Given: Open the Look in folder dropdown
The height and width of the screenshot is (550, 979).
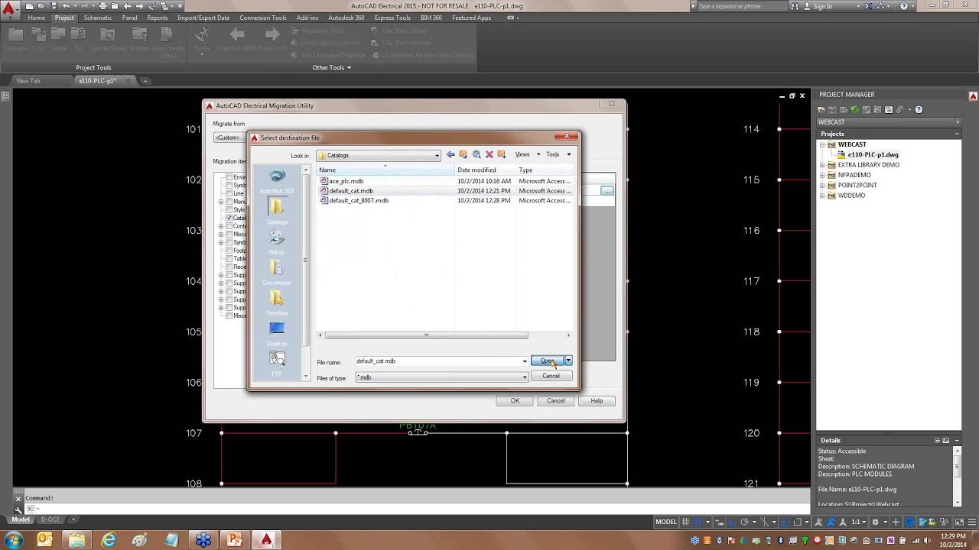Looking at the screenshot, I should [x=437, y=155].
